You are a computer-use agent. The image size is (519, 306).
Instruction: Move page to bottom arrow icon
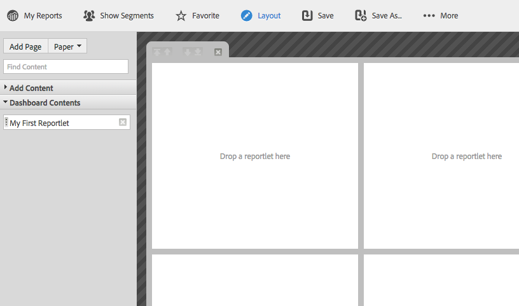[x=198, y=52]
